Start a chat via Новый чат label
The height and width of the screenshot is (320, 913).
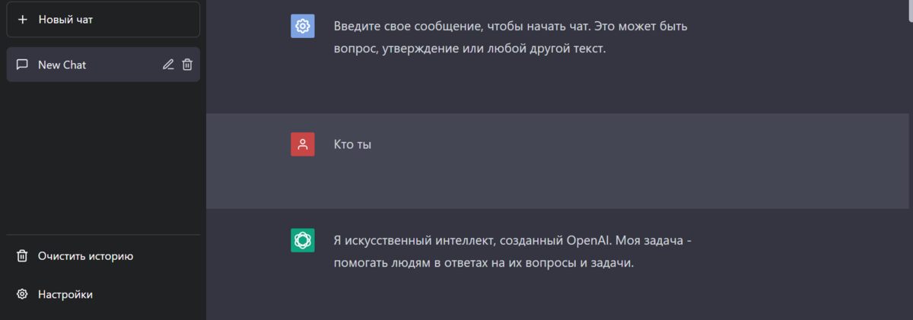click(x=65, y=19)
